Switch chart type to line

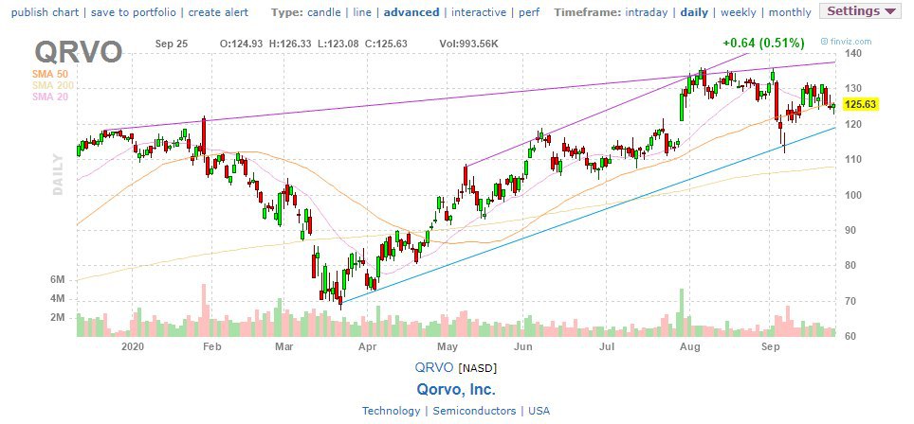click(x=362, y=12)
